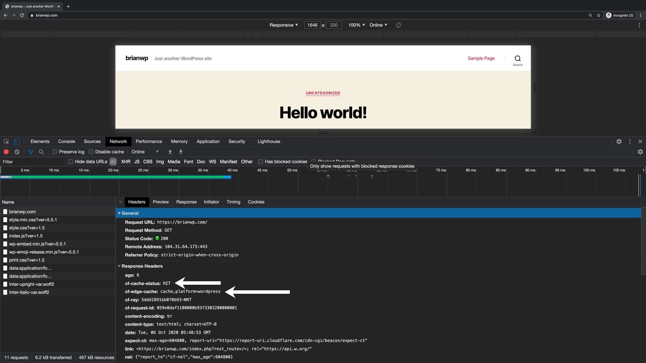This screenshot has height=363, width=646.
Task: Open the UNCATEGORIZED category link
Action: click(323, 93)
